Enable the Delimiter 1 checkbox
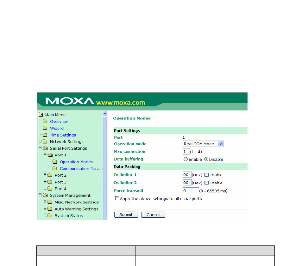 206,175
